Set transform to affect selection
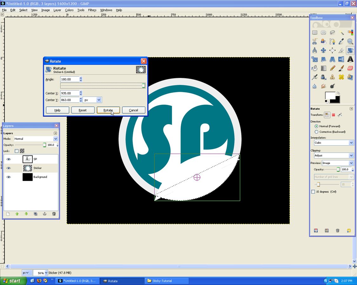Viewport: 357px width, 285px height. pos(333,115)
